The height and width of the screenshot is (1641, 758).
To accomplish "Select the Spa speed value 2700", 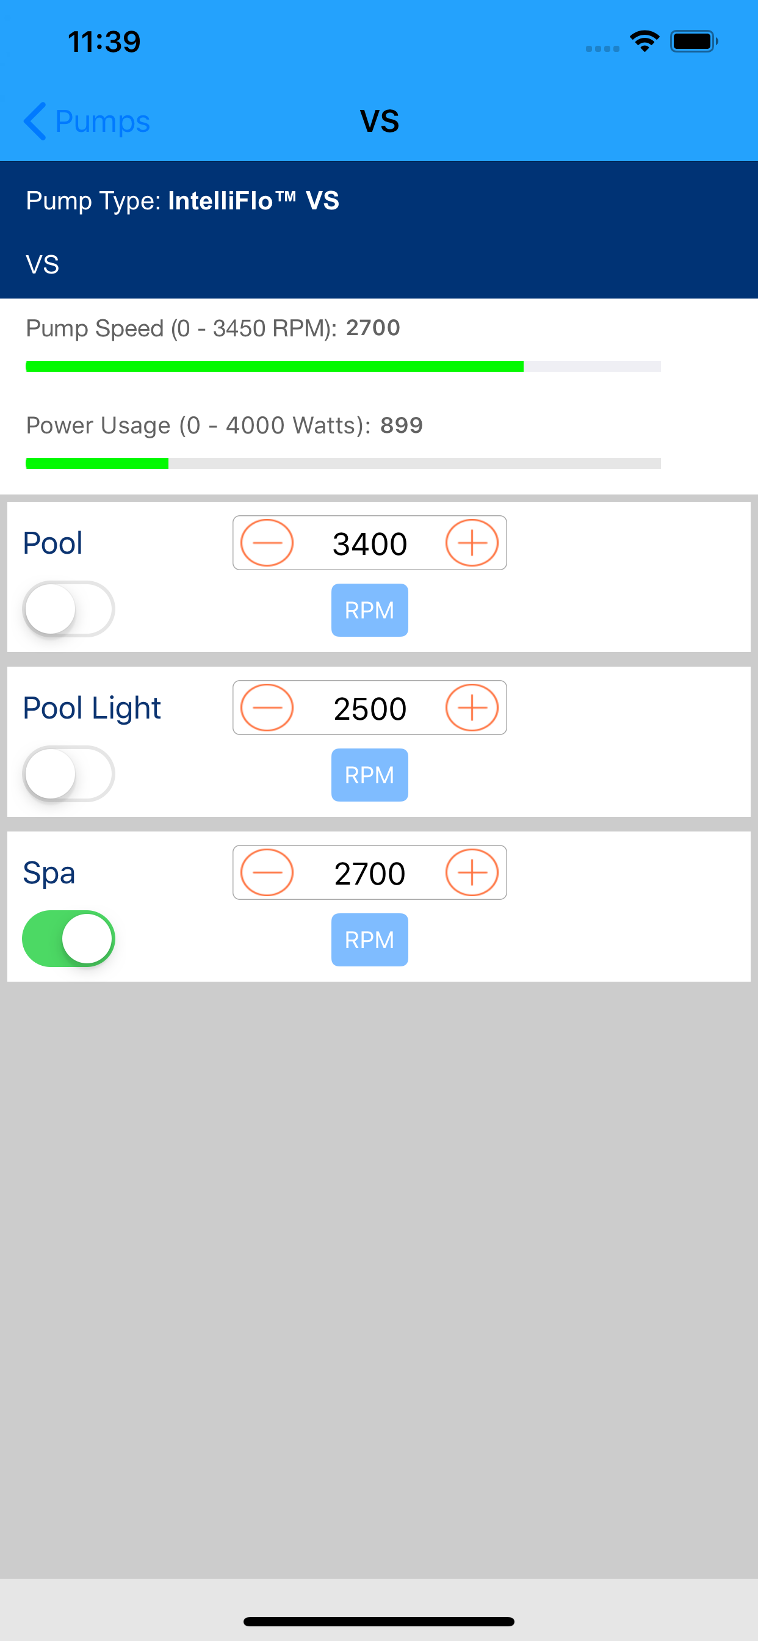I will (369, 874).
